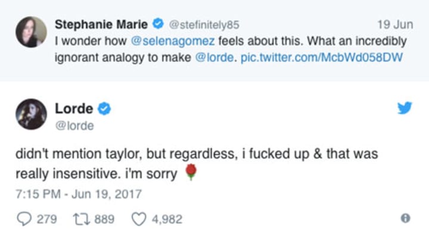Click Lorde's blue verified badge
The width and height of the screenshot is (429, 238).
[x=104, y=109]
